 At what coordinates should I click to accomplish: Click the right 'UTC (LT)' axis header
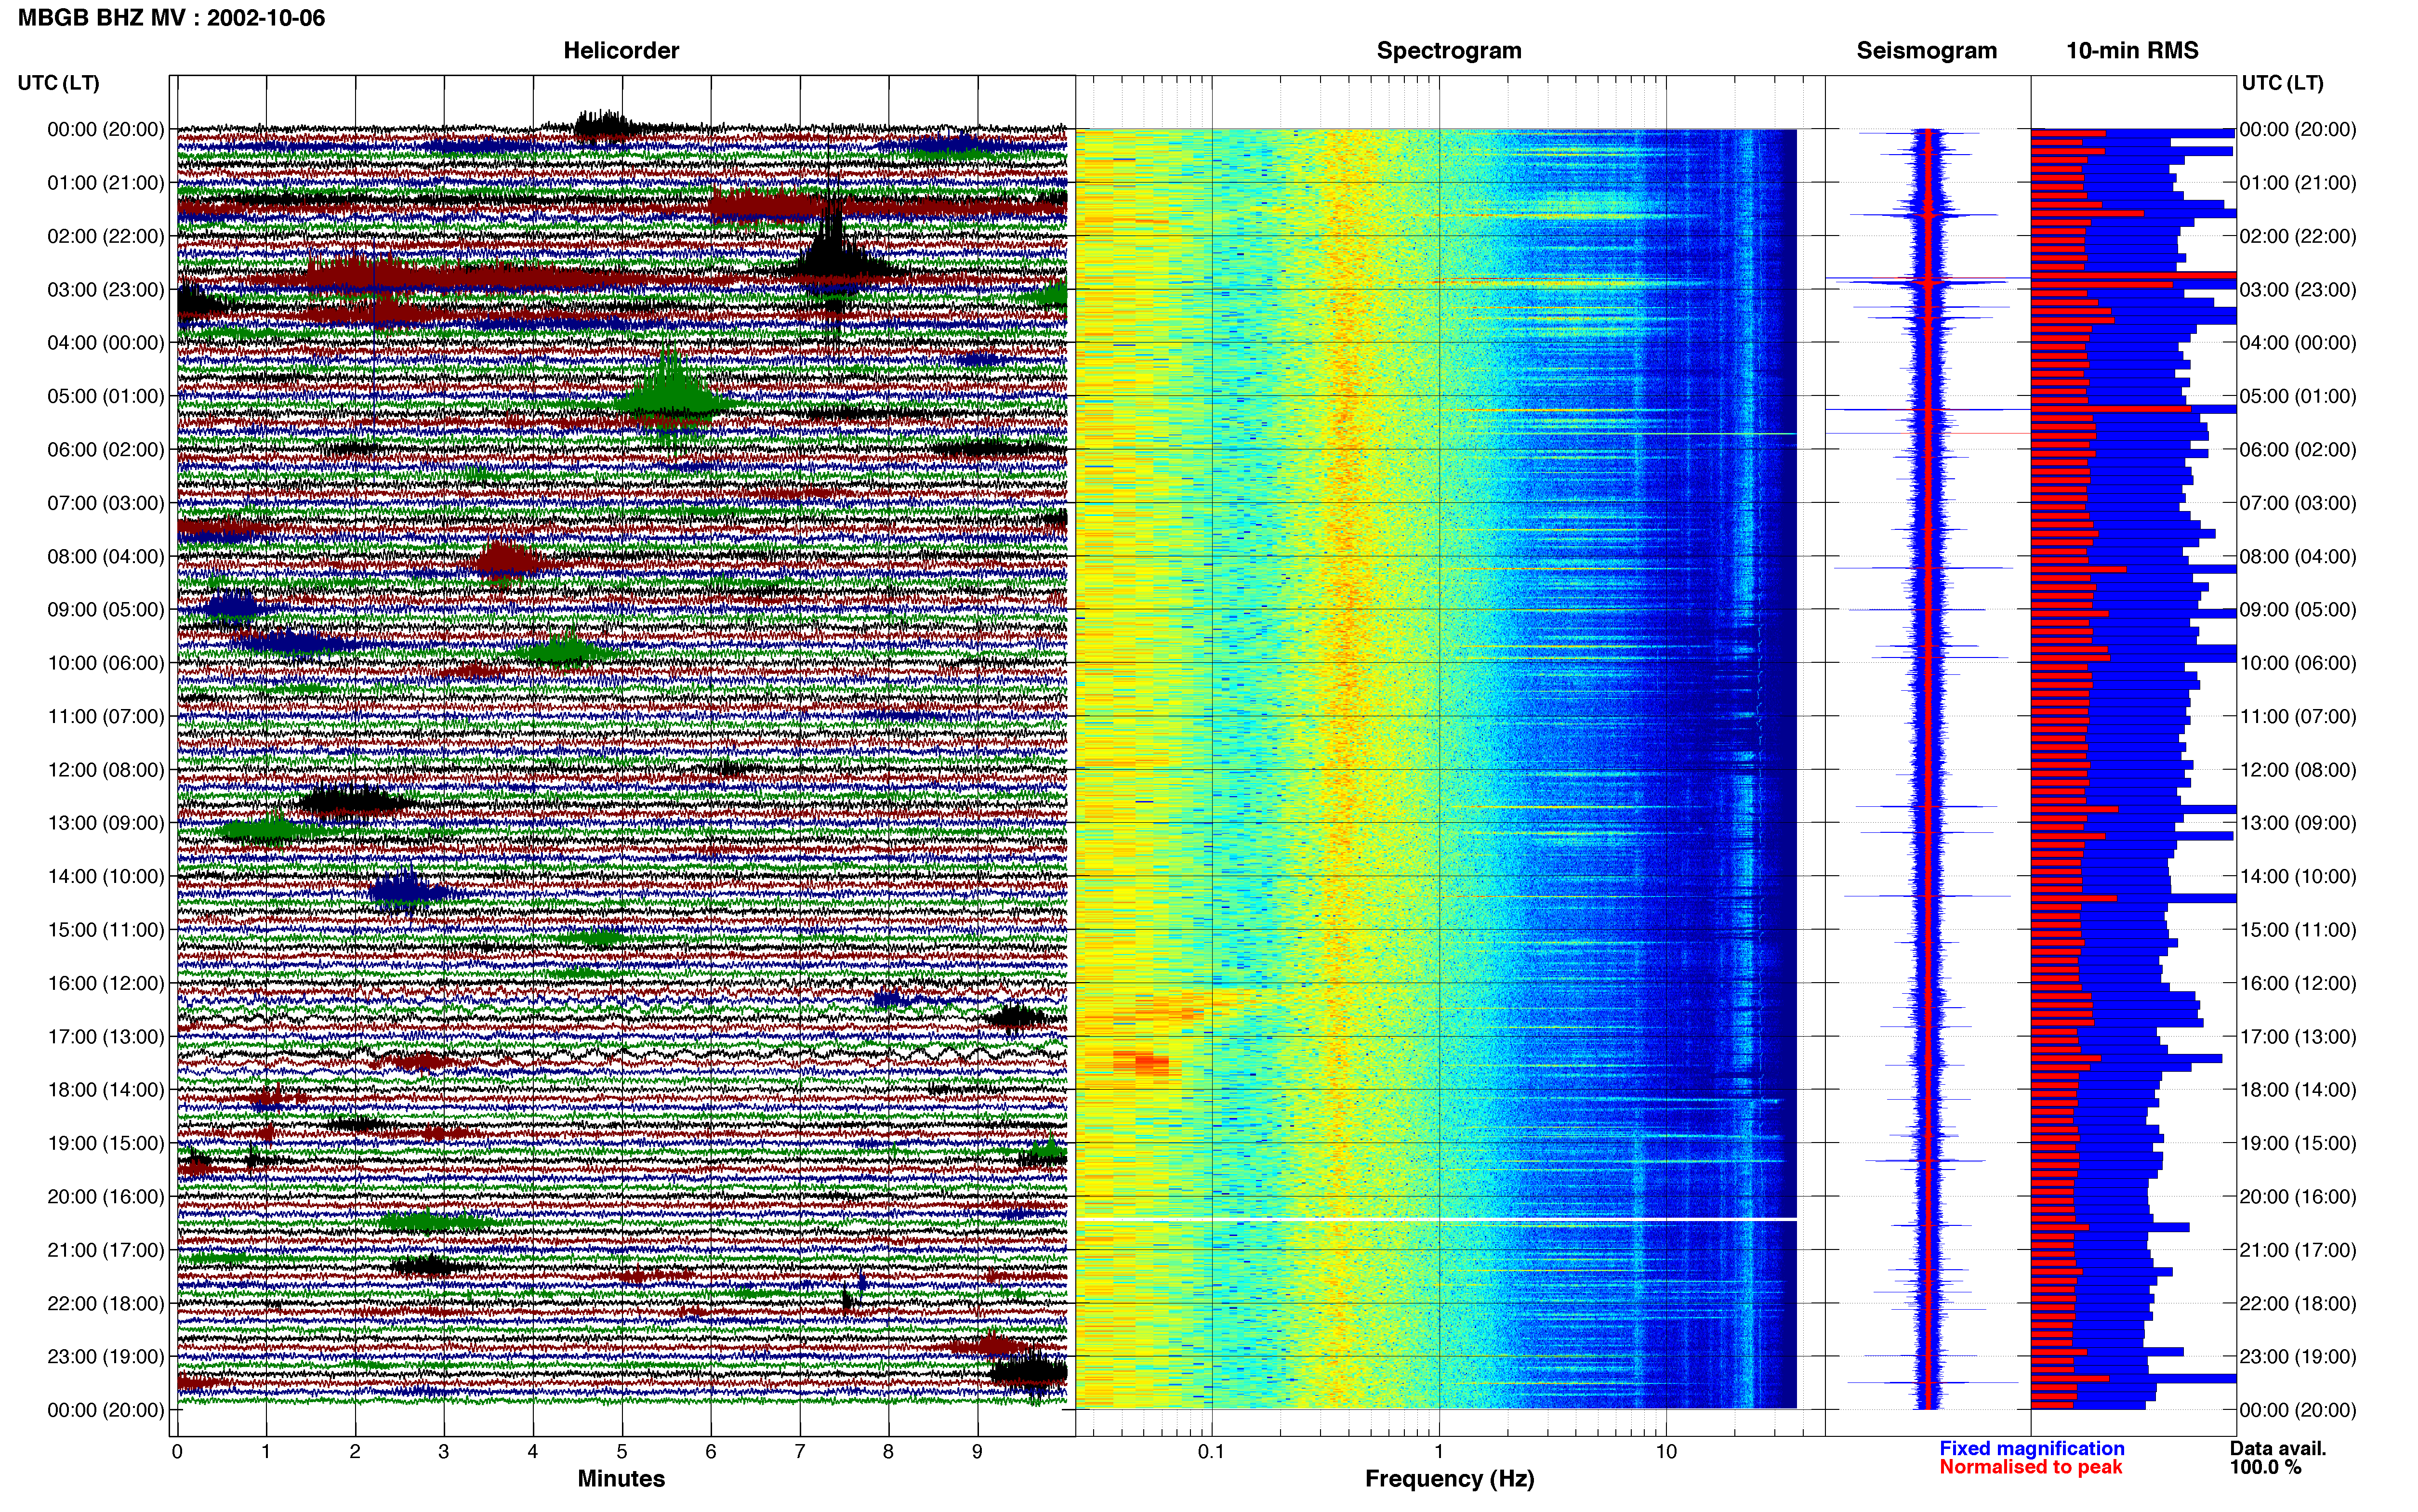(2282, 83)
